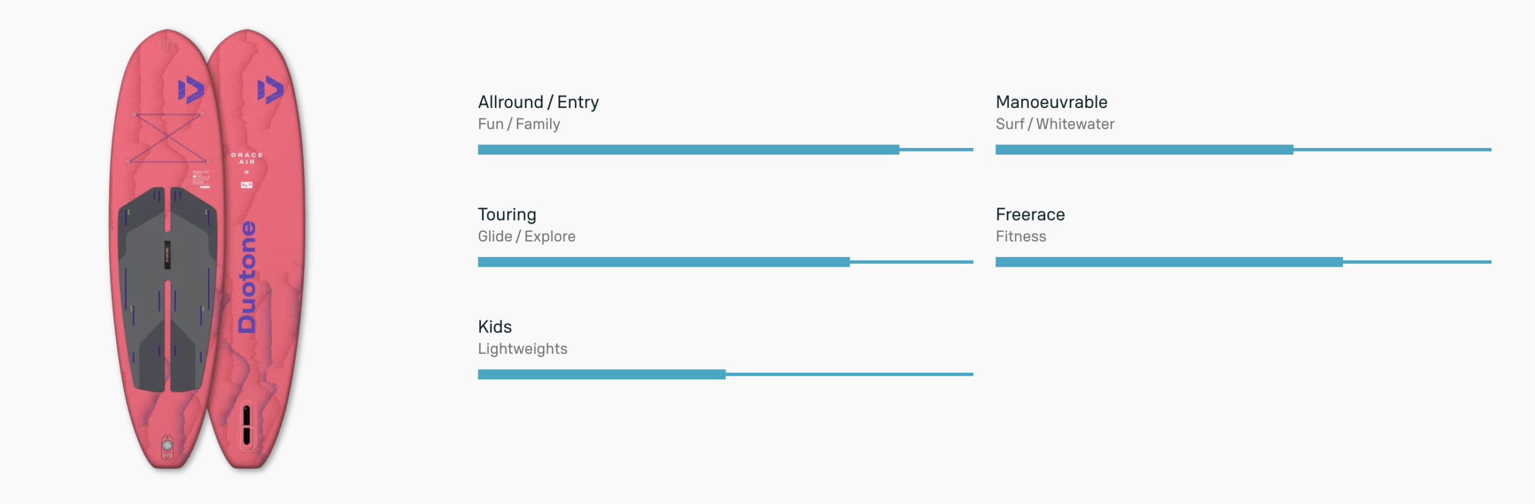Click the Kids rating bar
1535x504 pixels.
click(725, 375)
